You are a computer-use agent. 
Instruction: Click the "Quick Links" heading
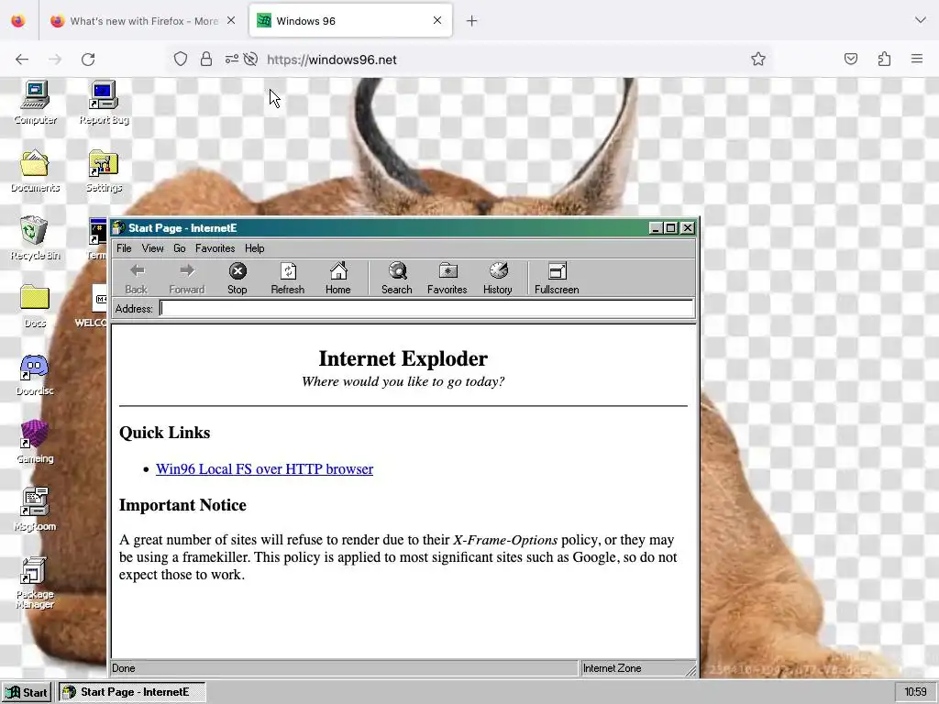click(x=165, y=433)
